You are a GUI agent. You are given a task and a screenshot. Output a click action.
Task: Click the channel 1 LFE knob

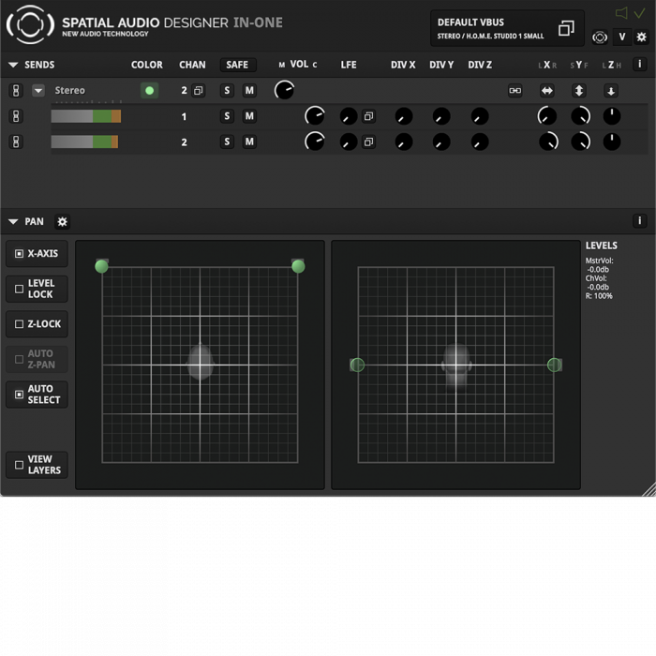[348, 116]
